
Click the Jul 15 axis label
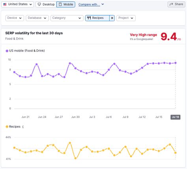point(159,117)
